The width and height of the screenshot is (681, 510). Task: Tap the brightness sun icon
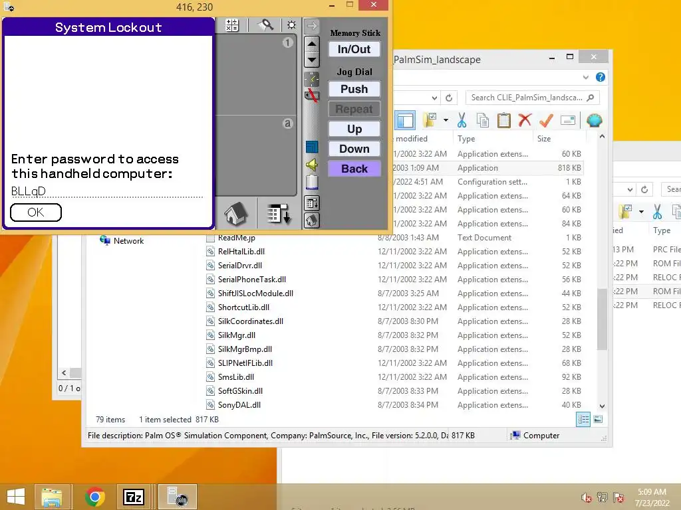[x=291, y=25]
